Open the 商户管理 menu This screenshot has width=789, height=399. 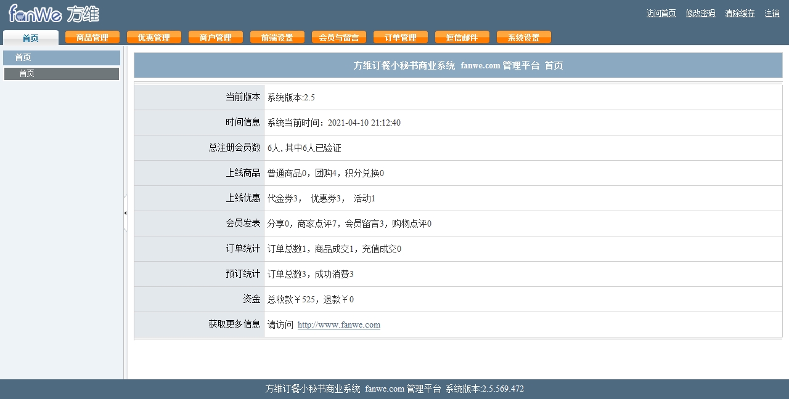coord(216,38)
